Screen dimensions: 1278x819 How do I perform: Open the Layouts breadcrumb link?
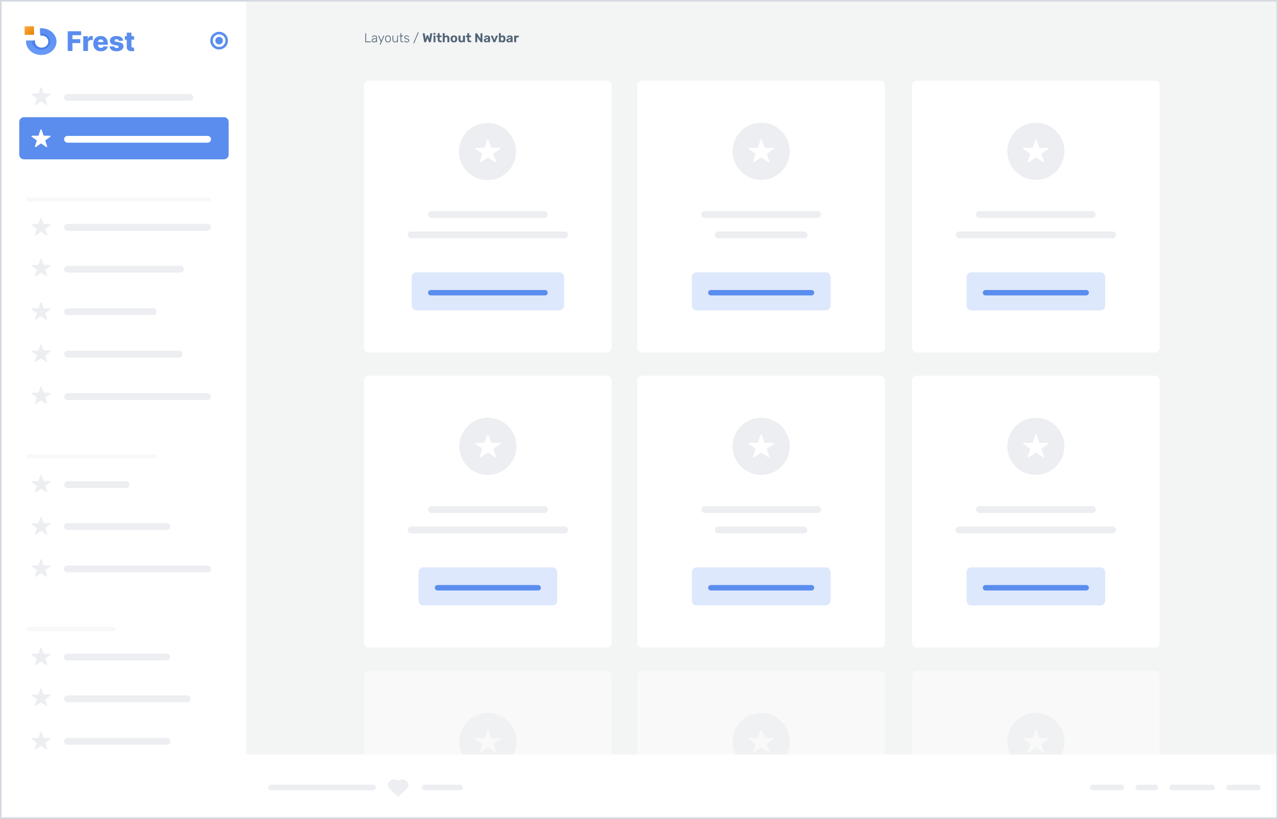point(387,38)
